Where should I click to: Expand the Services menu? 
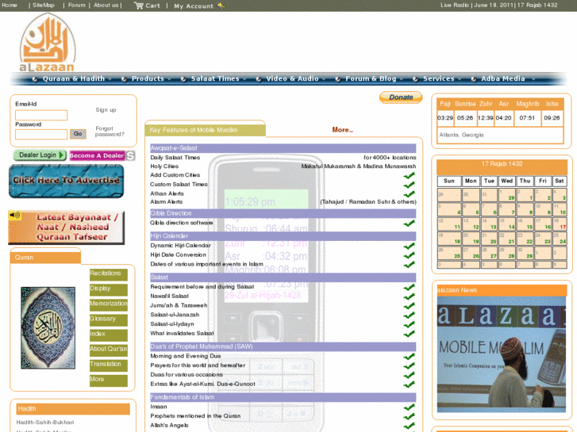pyautogui.click(x=439, y=78)
